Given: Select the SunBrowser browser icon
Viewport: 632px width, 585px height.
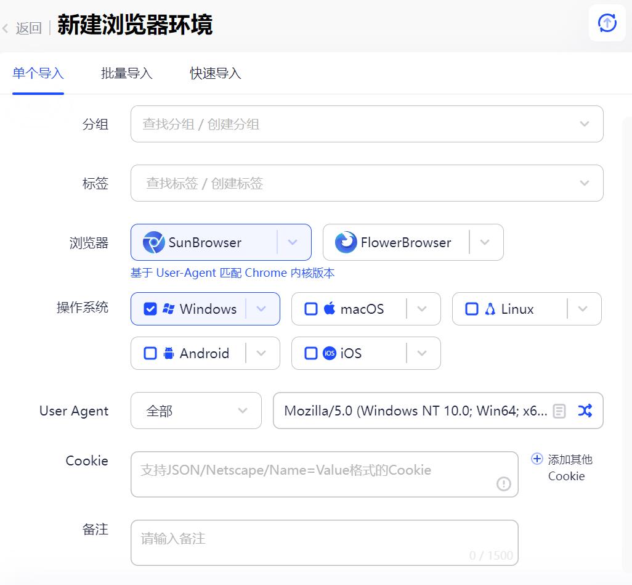Looking at the screenshot, I should pyautogui.click(x=153, y=242).
